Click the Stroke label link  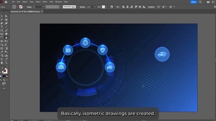29,7
